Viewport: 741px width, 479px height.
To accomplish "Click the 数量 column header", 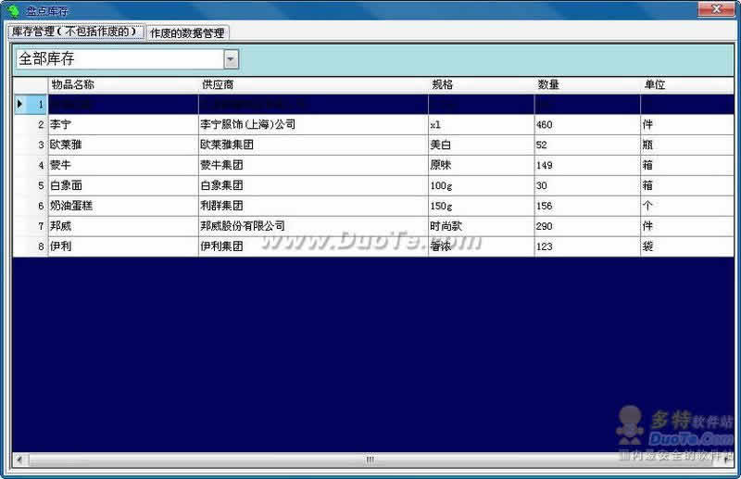I will pyautogui.click(x=587, y=84).
